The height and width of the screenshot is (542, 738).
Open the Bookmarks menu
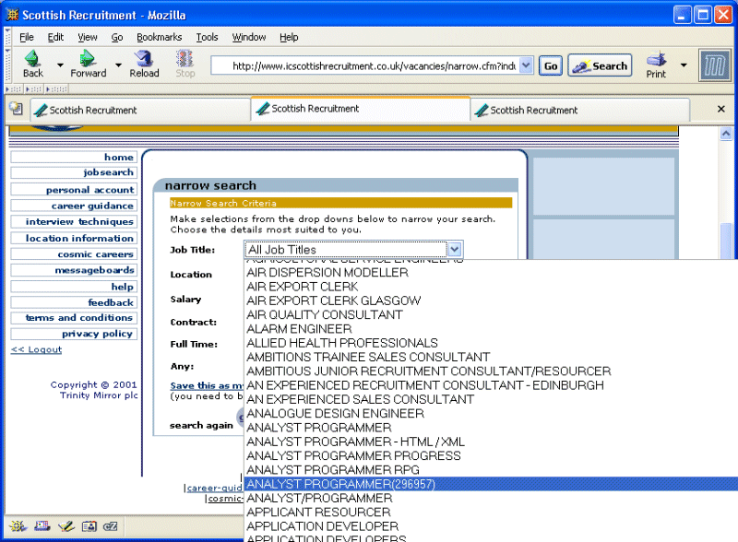pos(159,37)
